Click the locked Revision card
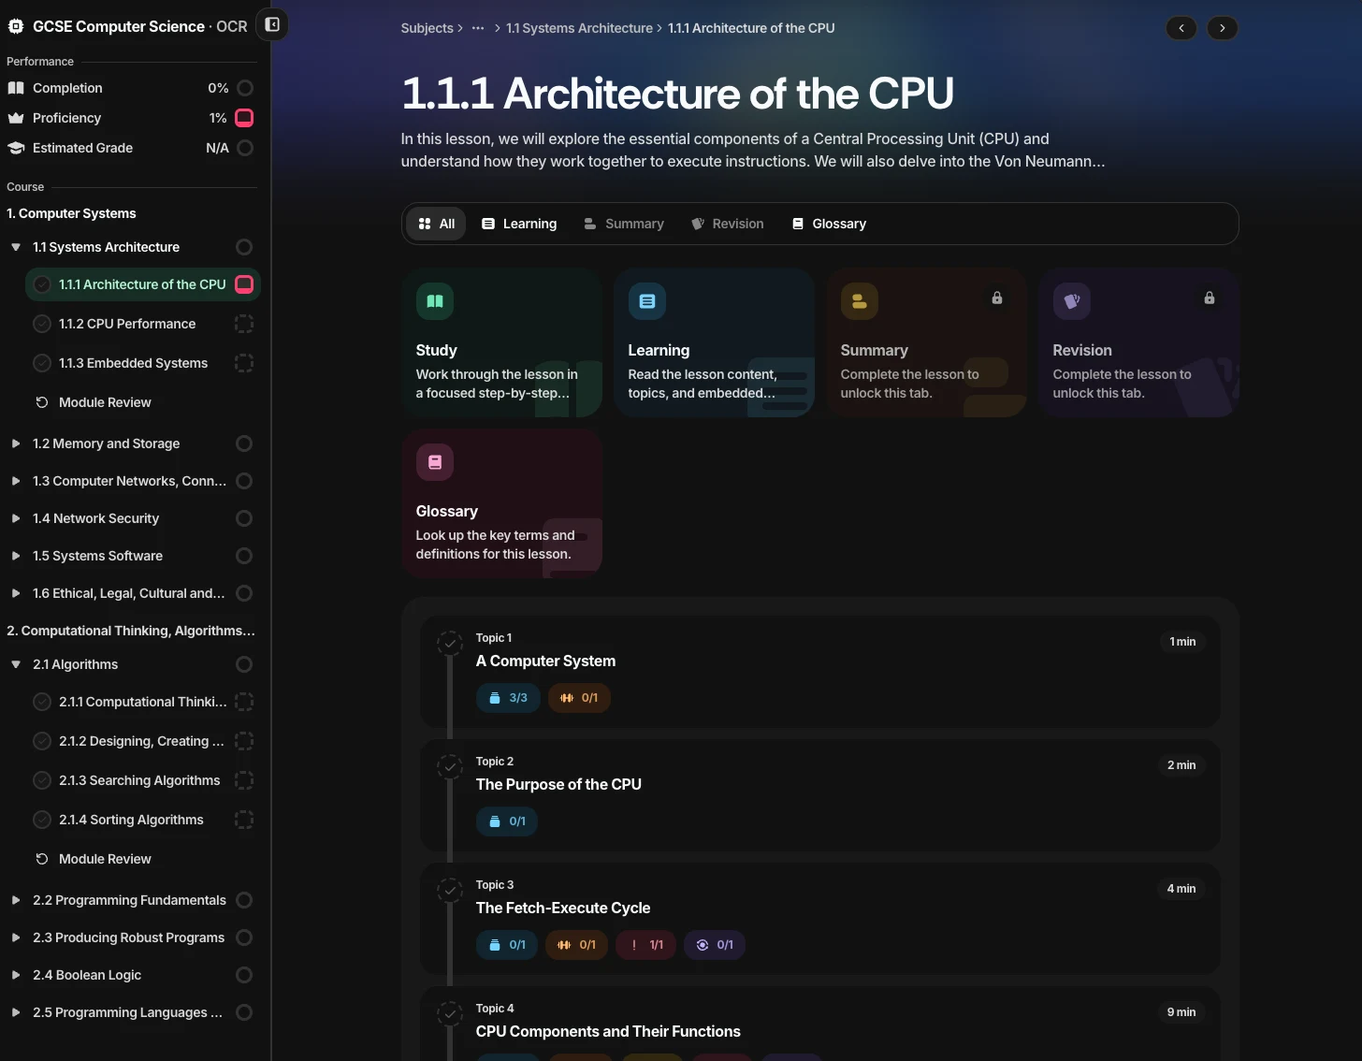1362x1061 pixels. 1138,342
